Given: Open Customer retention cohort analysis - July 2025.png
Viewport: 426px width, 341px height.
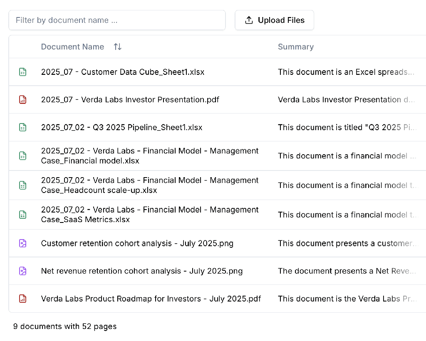Looking at the screenshot, I should coord(137,243).
